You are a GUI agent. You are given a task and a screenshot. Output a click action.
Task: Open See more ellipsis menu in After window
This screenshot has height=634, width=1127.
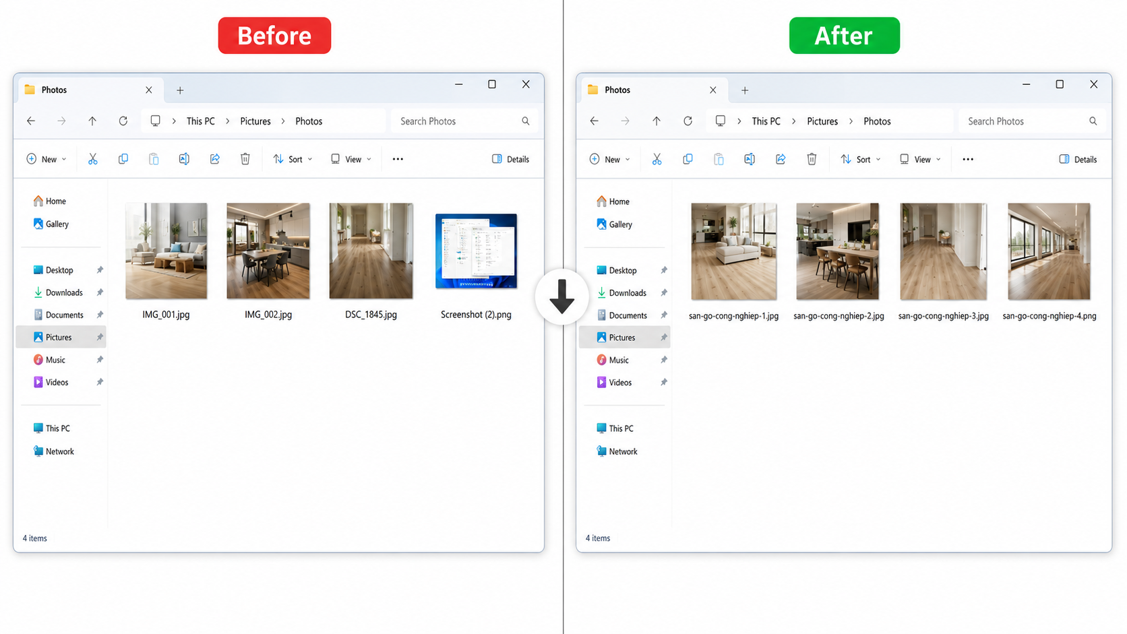click(968, 159)
